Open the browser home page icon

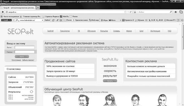[x=176, y=12]
